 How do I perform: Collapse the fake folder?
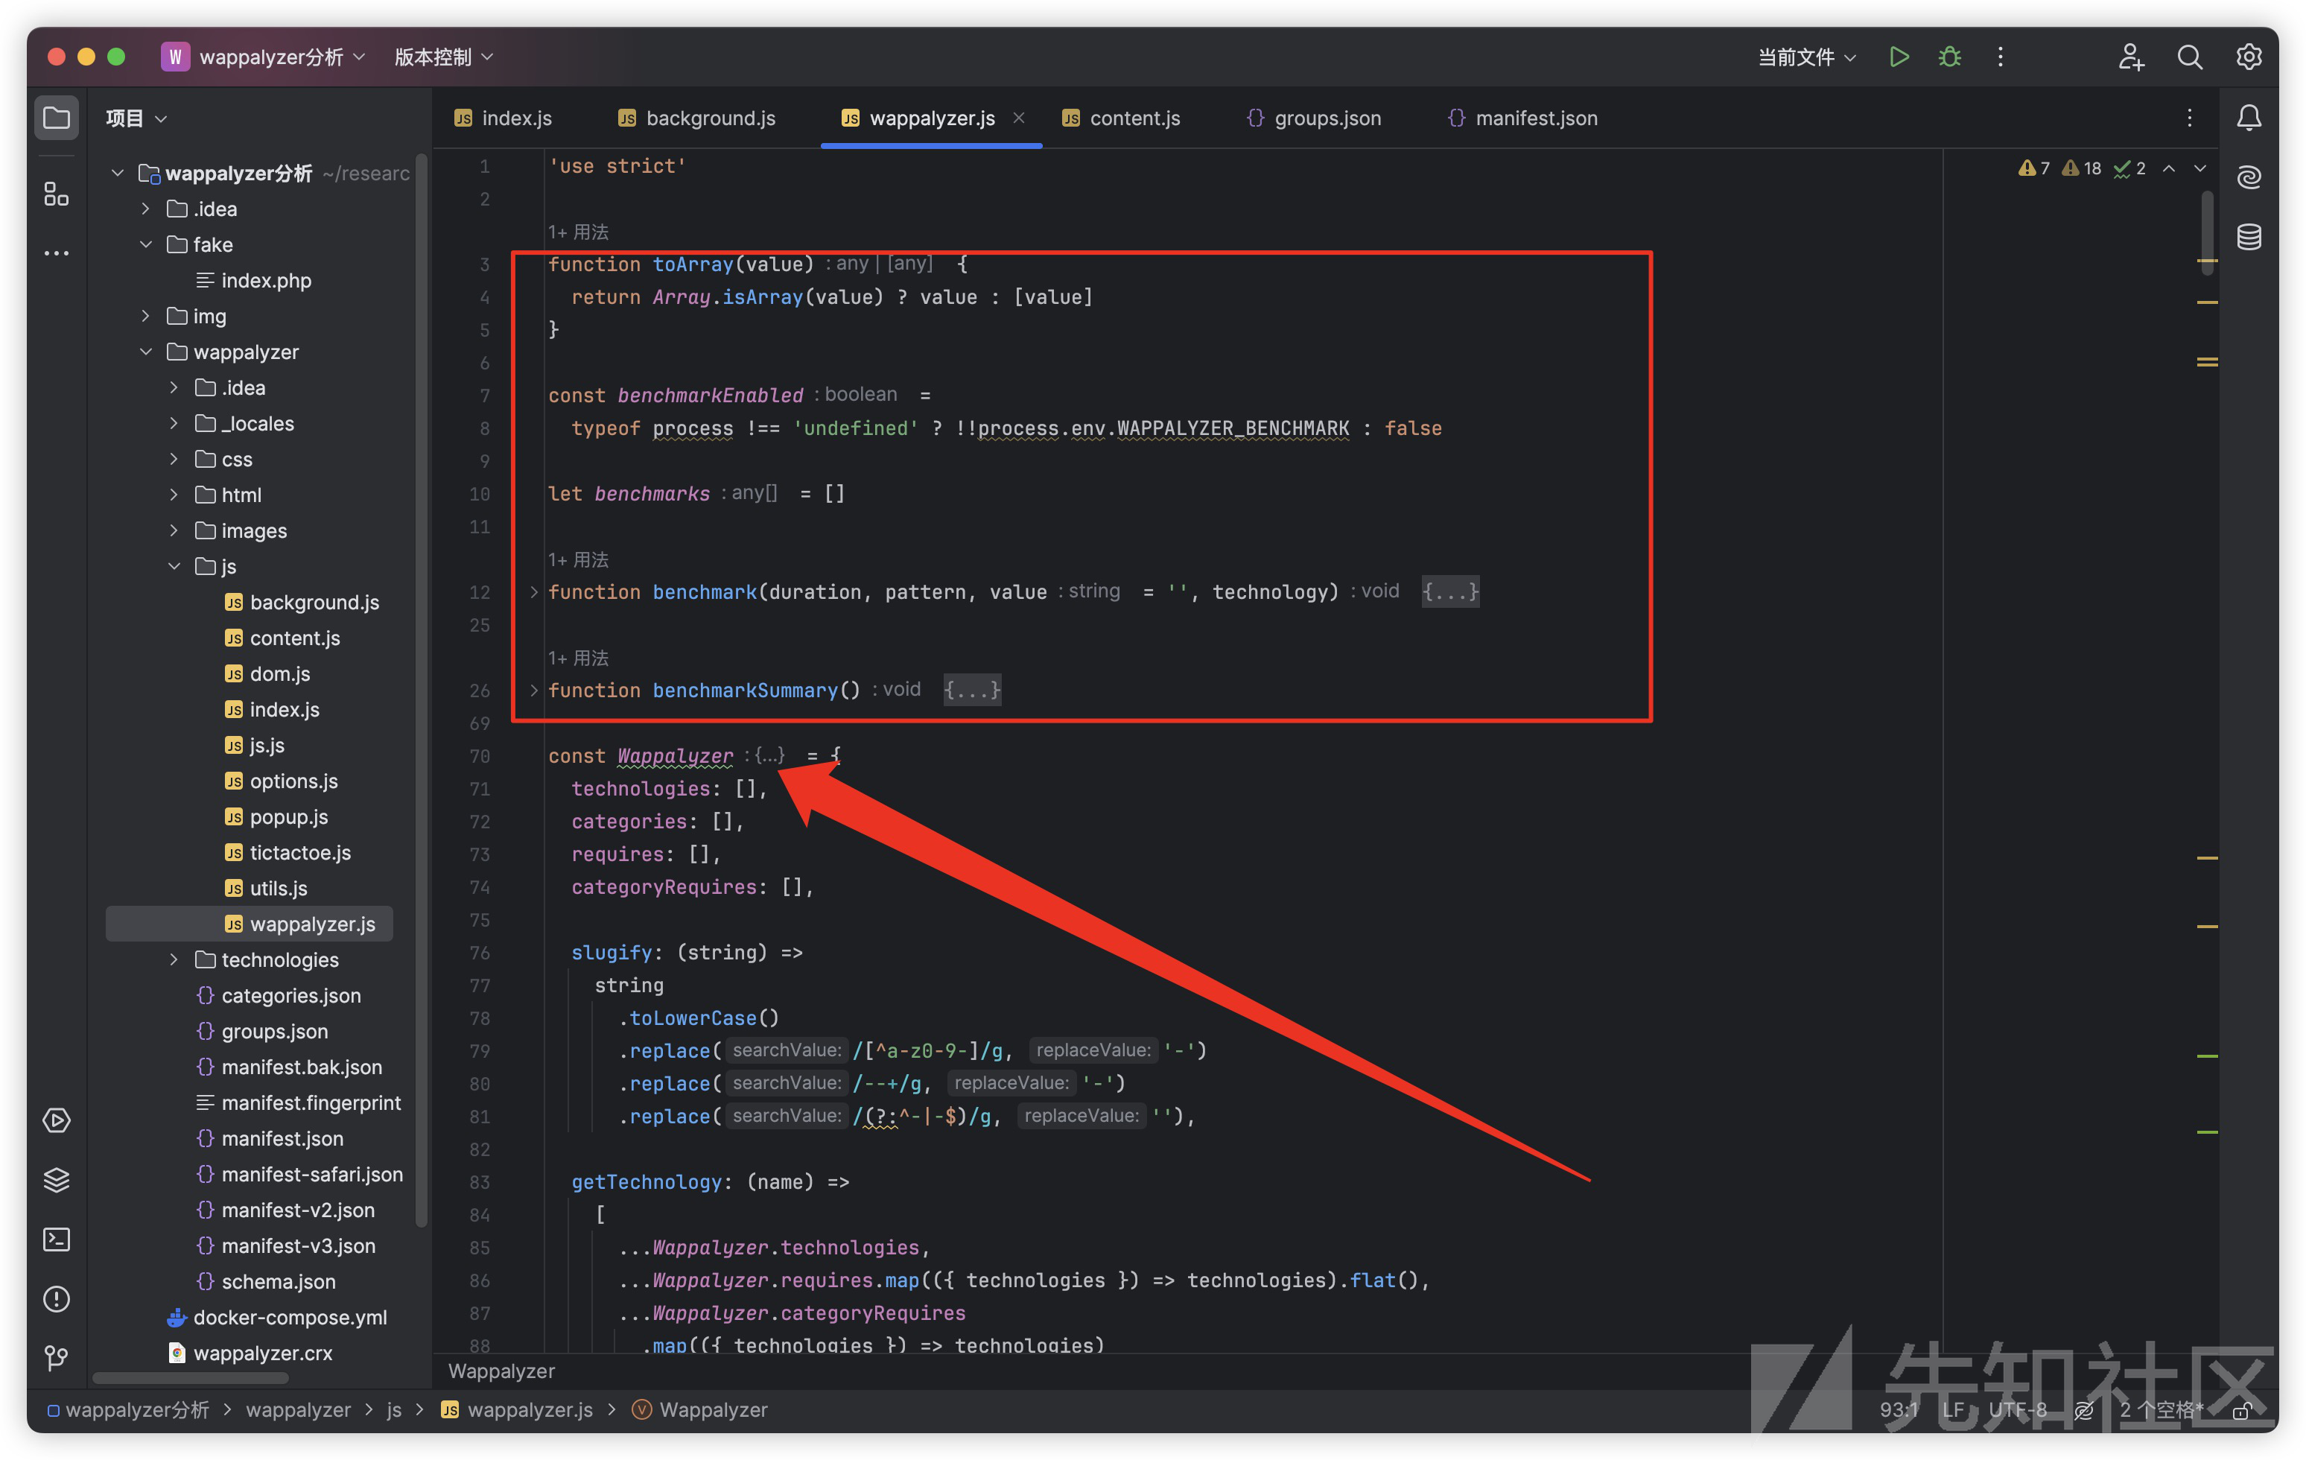[x=145, y=244]
